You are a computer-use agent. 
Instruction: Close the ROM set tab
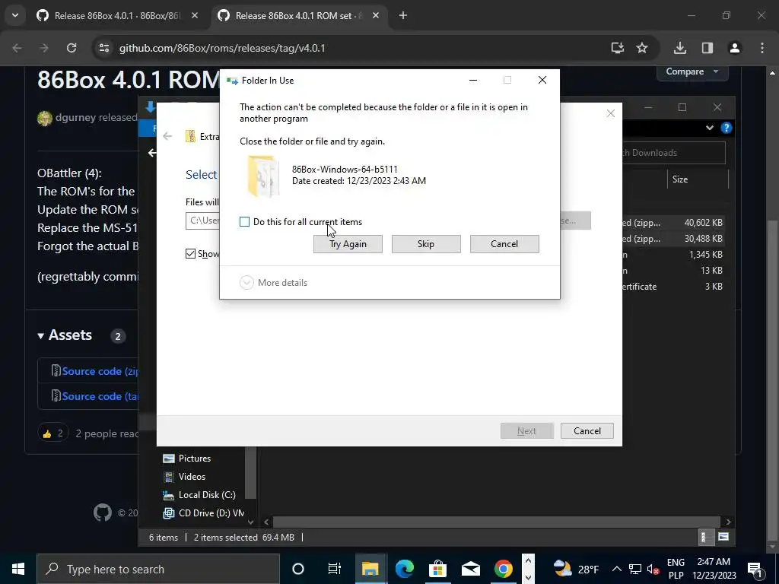376,15
